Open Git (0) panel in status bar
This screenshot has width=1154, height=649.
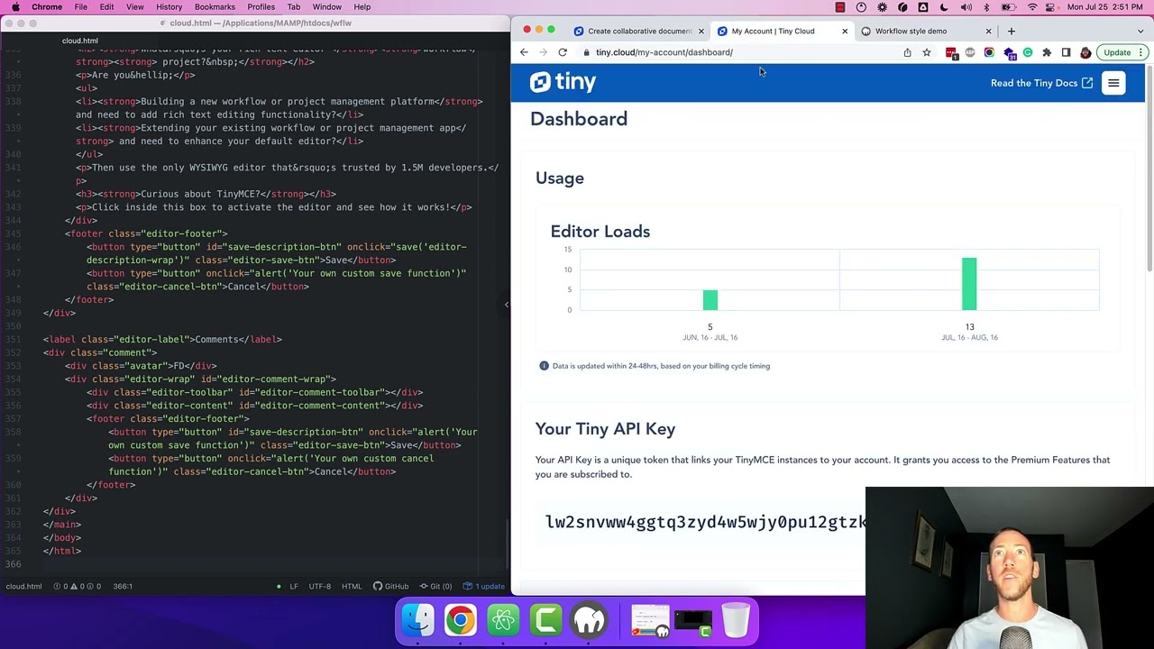[x=435, y=586]
